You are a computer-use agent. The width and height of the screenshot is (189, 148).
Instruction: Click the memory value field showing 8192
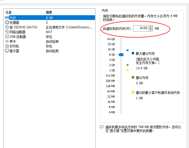[141, 28]
